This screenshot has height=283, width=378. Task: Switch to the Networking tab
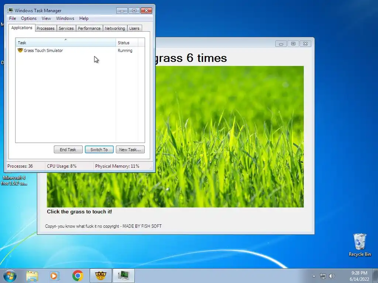[x=115, y=28]
